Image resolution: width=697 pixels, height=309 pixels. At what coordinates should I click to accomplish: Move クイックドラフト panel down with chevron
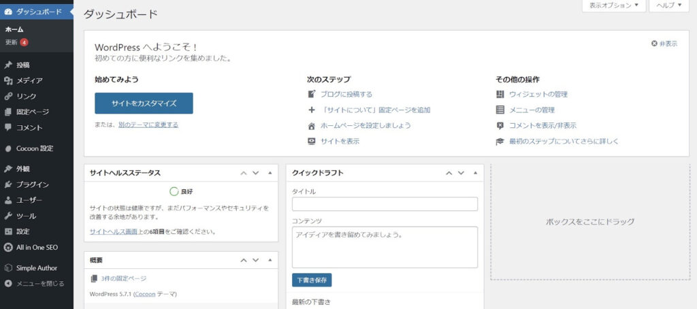pyautogui.click(x=461, y=173)
